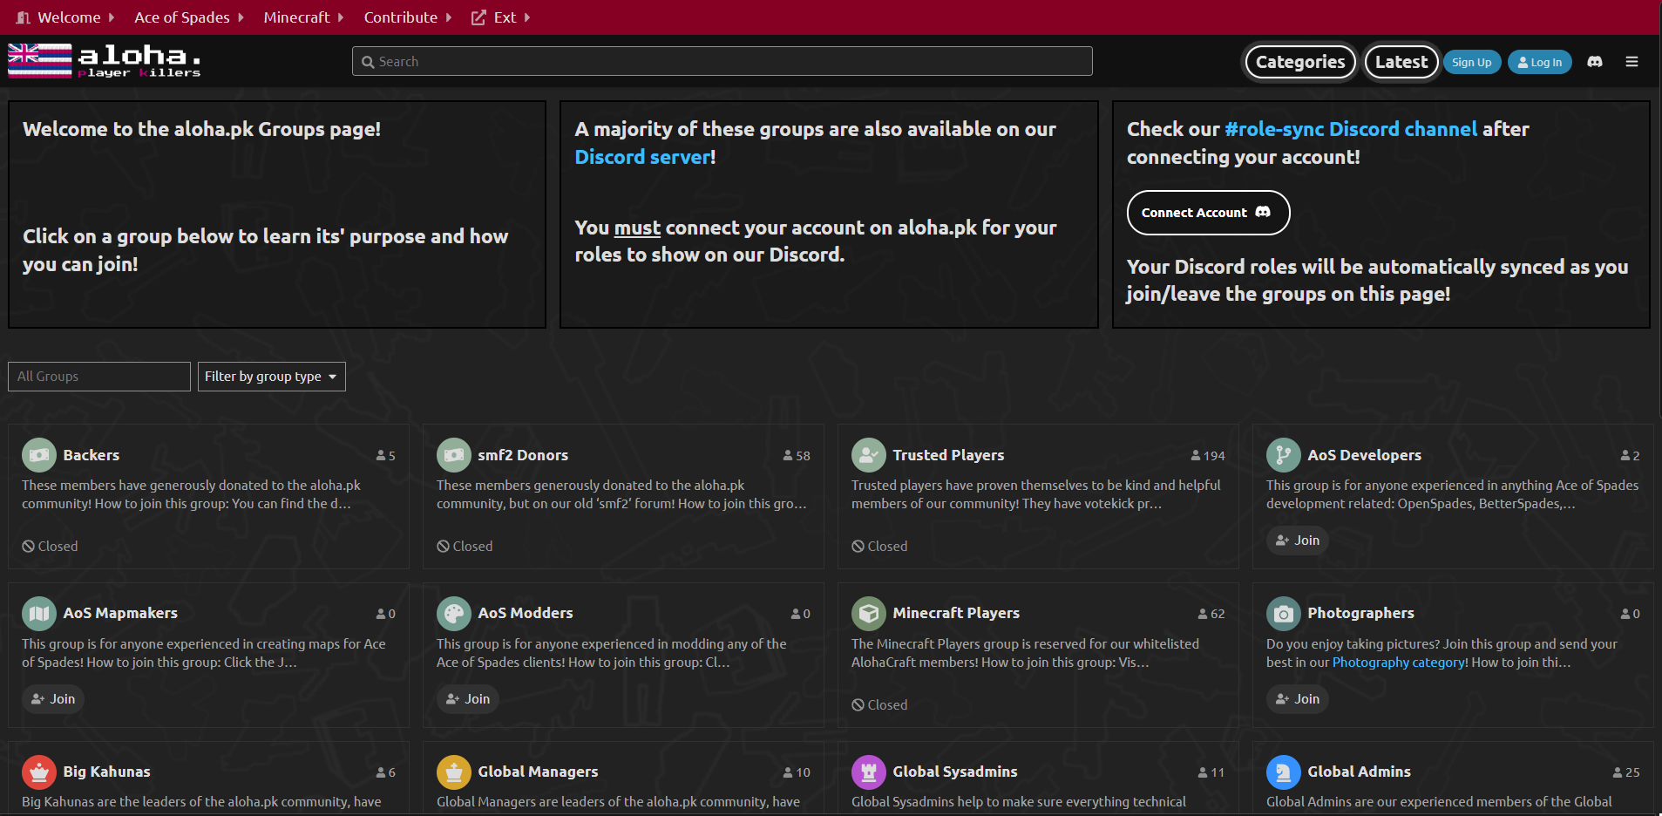Viewport: 1662px width, 816px height.
Task: Expand the Minecraft navigation menu
Action: point(304,17)
